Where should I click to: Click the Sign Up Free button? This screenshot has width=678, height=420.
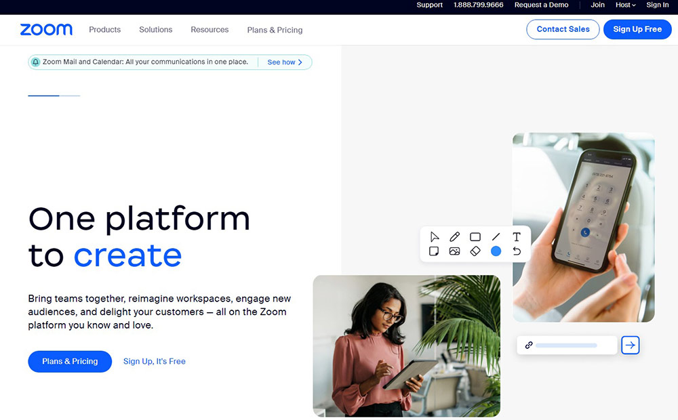[x=637, y=29]
